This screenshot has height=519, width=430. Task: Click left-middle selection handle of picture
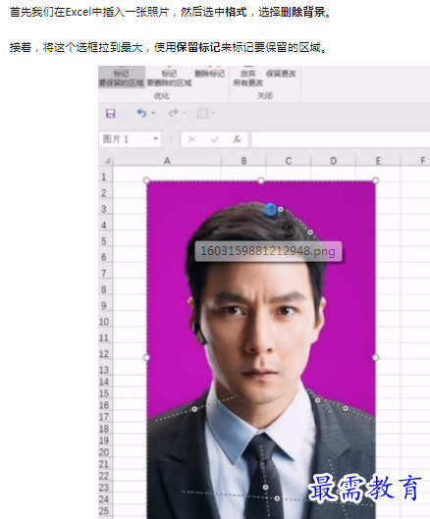[146, 357]
